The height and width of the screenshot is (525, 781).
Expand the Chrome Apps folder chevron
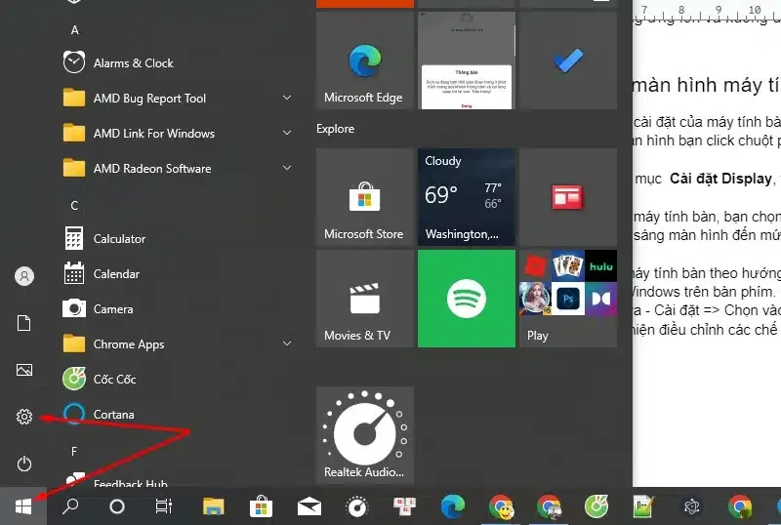click(x=287, y=343)
